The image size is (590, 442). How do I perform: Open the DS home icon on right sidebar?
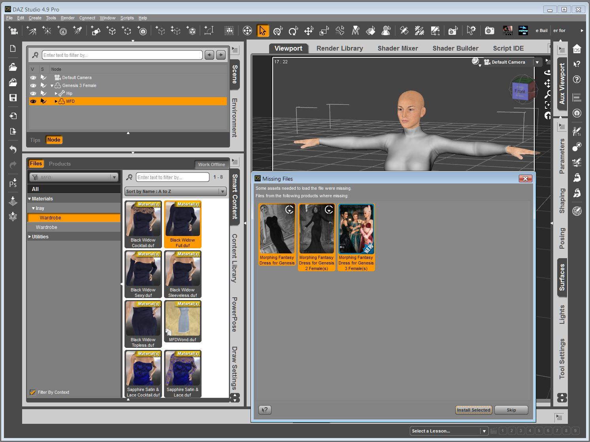pyautogui.click(x=577, y=49)
